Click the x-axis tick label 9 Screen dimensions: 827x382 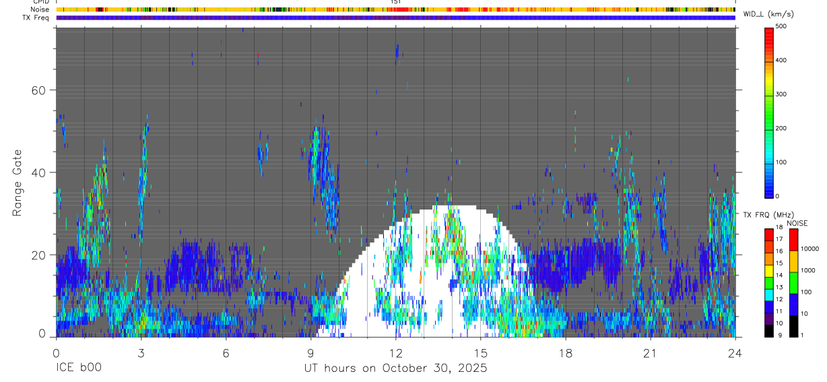pyautogui.click(x=310, y=352)
